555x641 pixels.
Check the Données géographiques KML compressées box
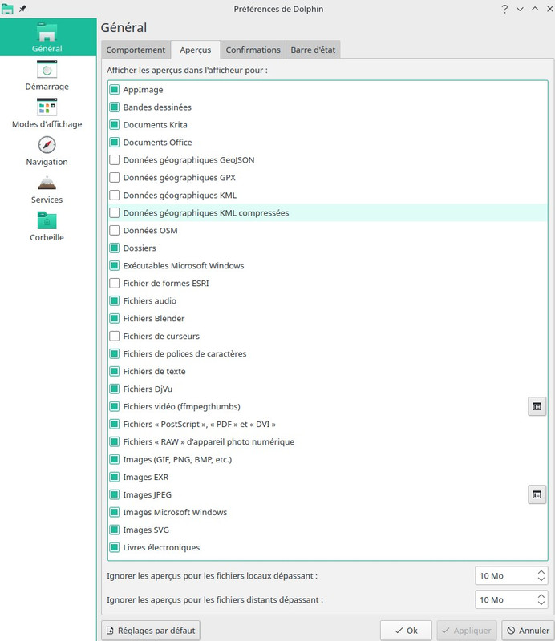point(115,212)
